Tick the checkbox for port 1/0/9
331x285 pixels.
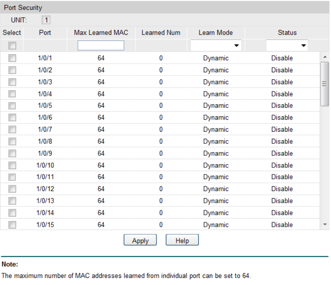(x=12, y=153)
